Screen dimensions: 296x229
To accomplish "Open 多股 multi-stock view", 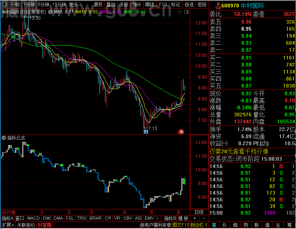I will pyautogui.click(x=124, y=4).
